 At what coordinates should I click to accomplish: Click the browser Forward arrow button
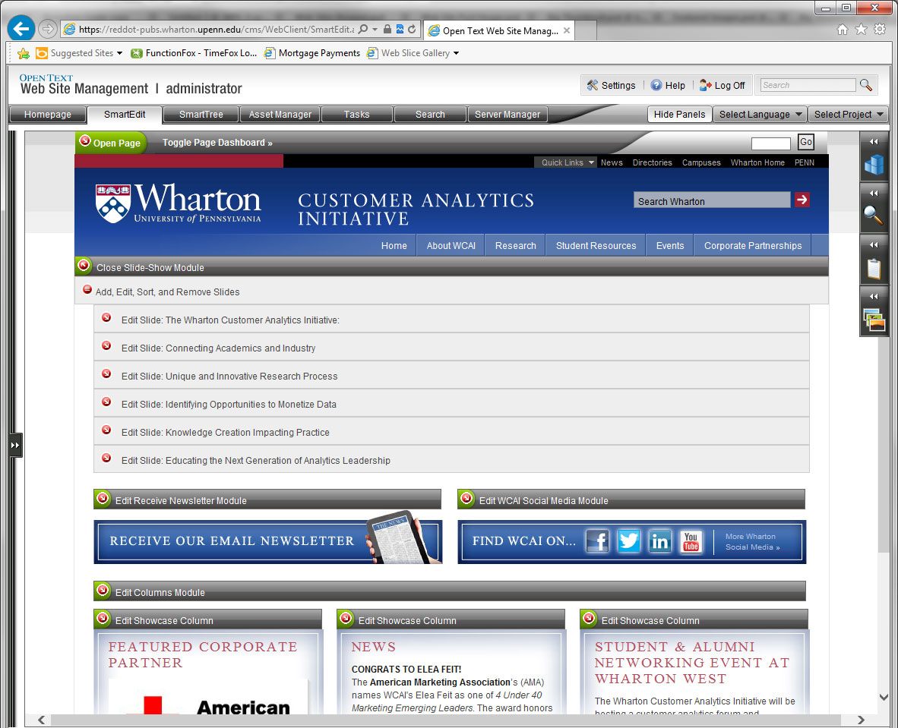click(x=48, y=29)
